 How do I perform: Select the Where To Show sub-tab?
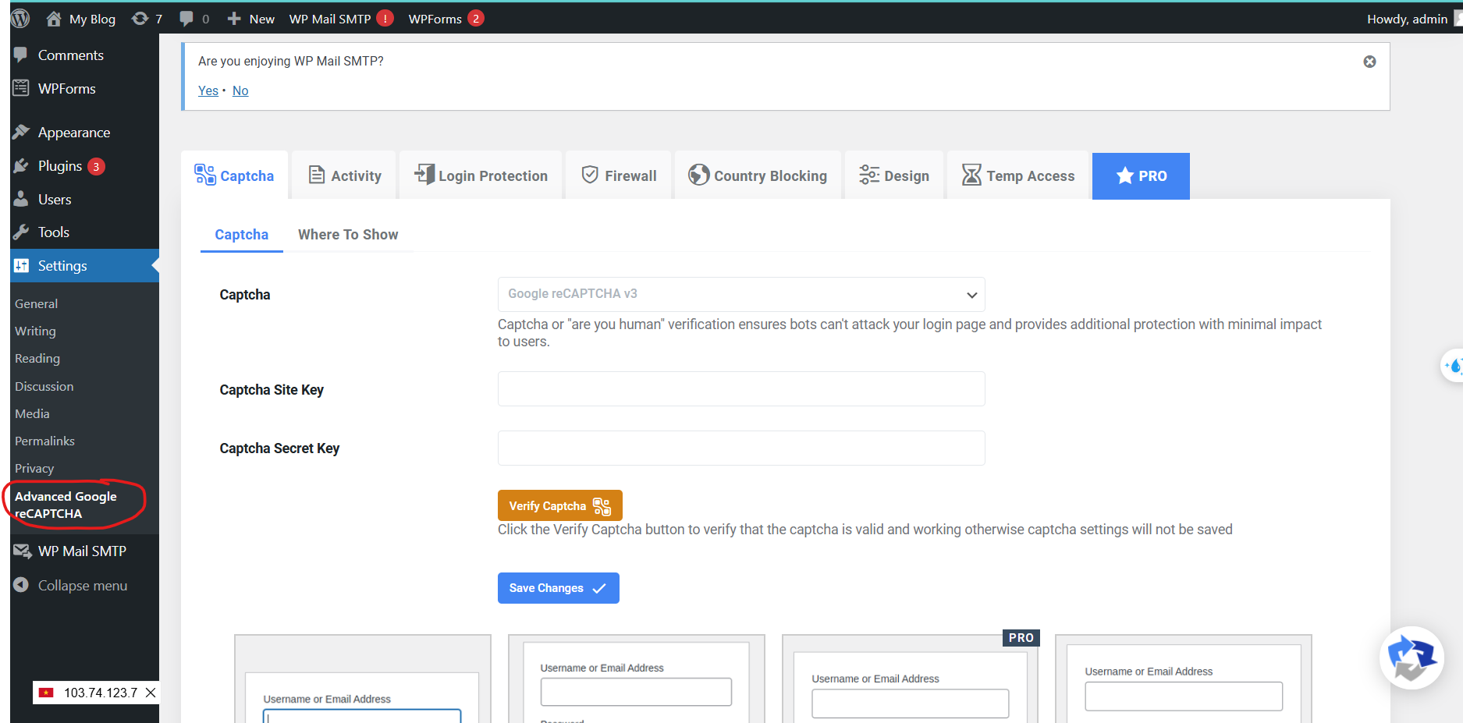tap(348, 235)
